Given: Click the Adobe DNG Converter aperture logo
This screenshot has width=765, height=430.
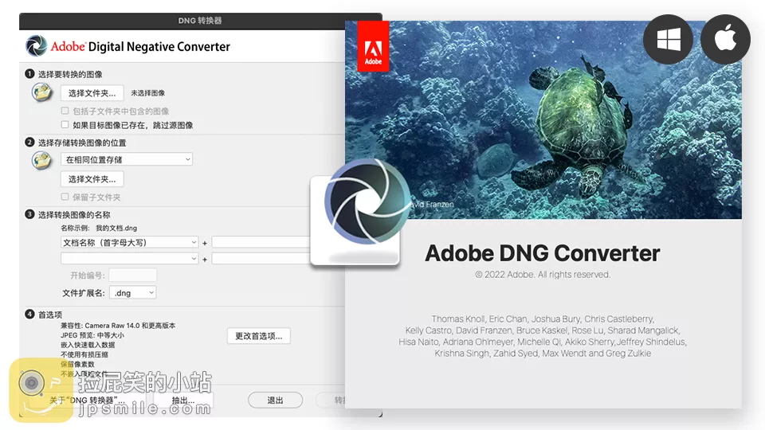Looking at the screenshot, I should (37, 45).
